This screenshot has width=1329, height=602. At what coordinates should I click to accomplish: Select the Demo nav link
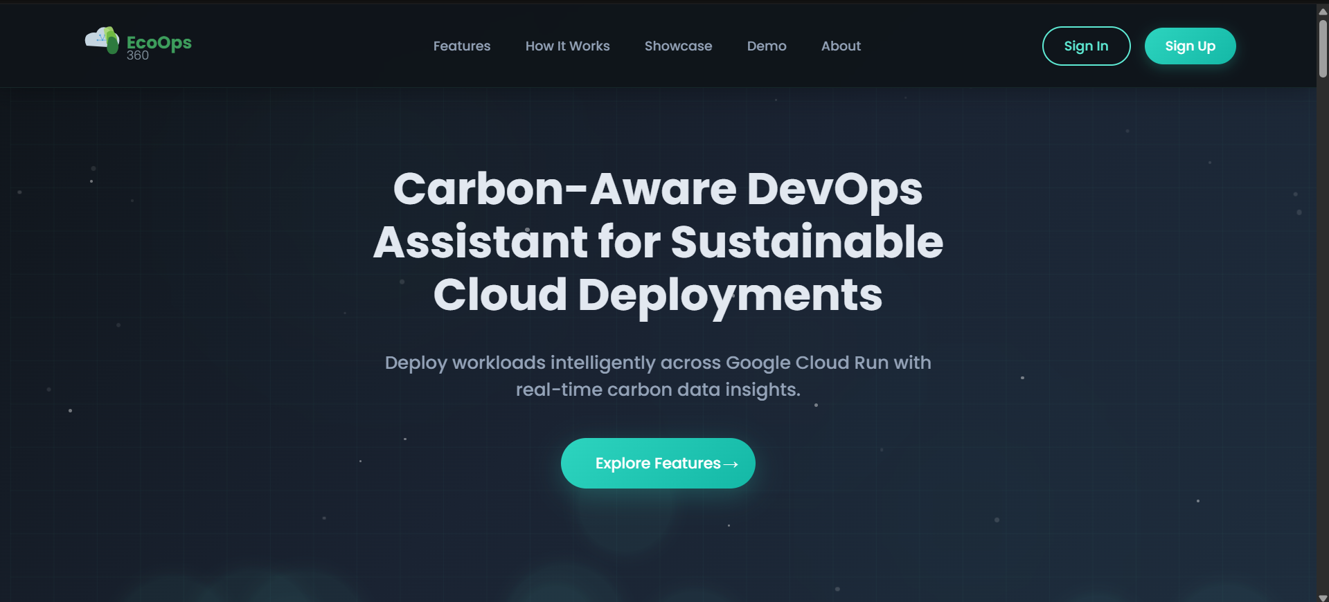coord(767,46)
